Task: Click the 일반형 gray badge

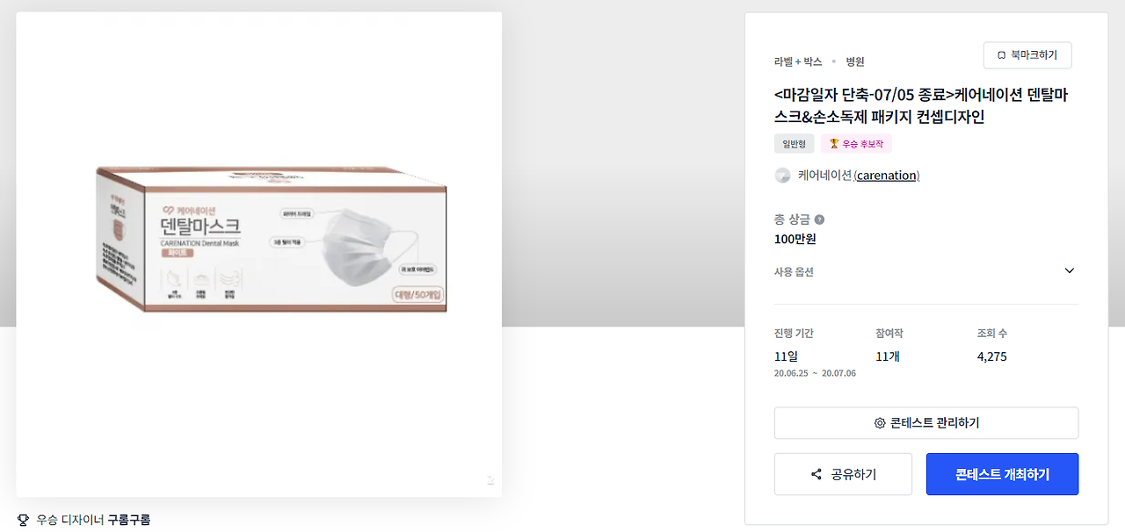Action: coord(795,144)
